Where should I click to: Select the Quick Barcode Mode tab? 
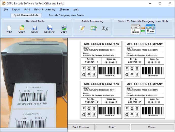coord(26,15)
